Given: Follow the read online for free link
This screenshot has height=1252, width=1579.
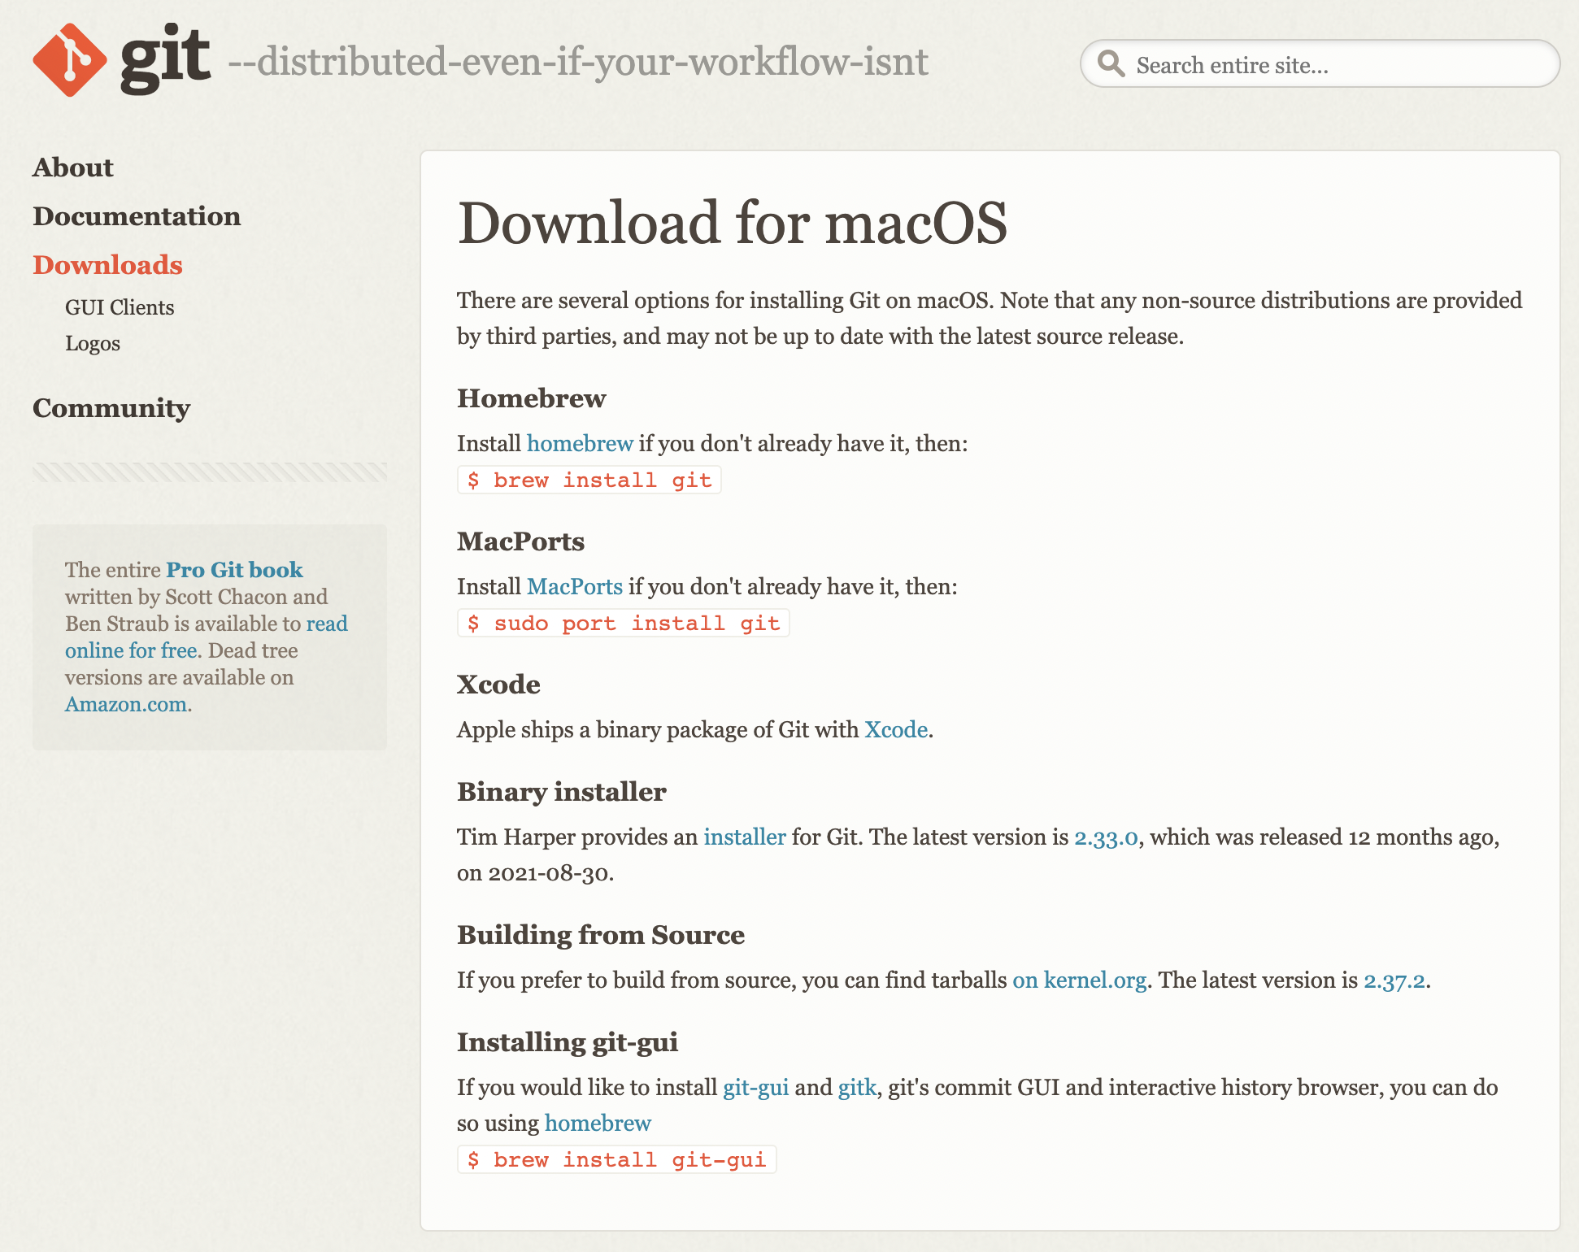Looking at the screenshot, I should click(x=207, y=637).
